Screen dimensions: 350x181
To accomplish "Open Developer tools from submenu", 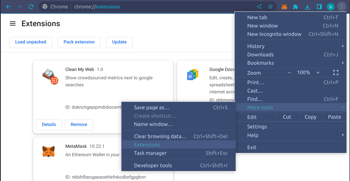I will coord(179,165).
